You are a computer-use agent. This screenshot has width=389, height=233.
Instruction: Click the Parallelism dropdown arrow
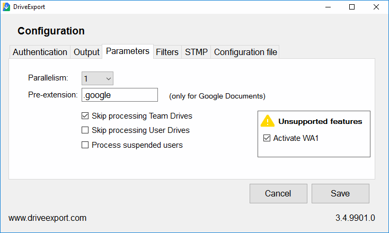[109, 79]
